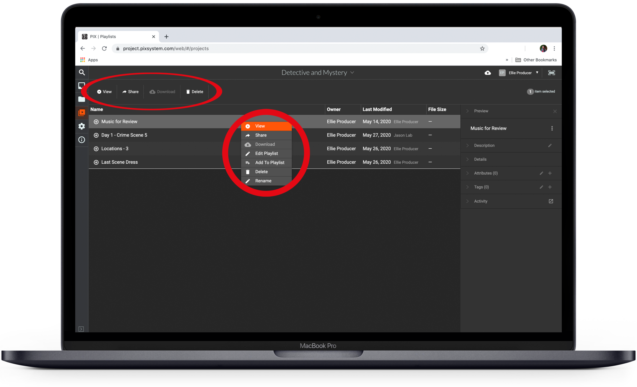Image resolution: width=637 pixels, height=387 pixels.
Task: Click the cloud upload icon
Action: pos(487,73)
